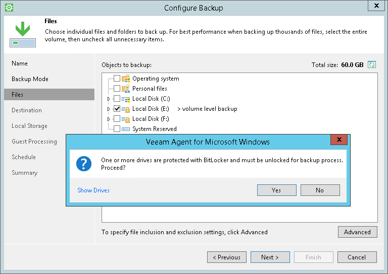Select the 'System Reserved' label

155,129
